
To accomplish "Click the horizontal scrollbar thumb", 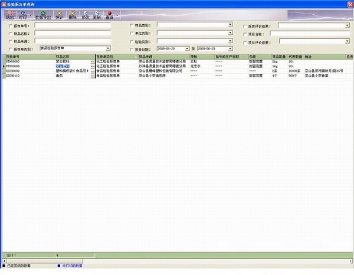I will (x=45, y=261).
